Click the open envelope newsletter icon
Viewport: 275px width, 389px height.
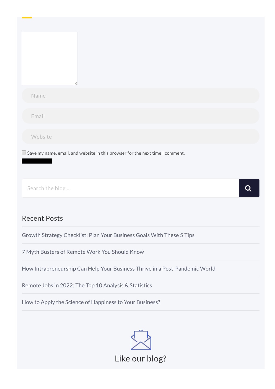click(x=141, y=340)
